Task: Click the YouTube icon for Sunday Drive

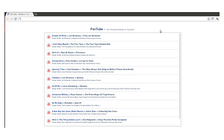Action: click(x=49, y=62)
